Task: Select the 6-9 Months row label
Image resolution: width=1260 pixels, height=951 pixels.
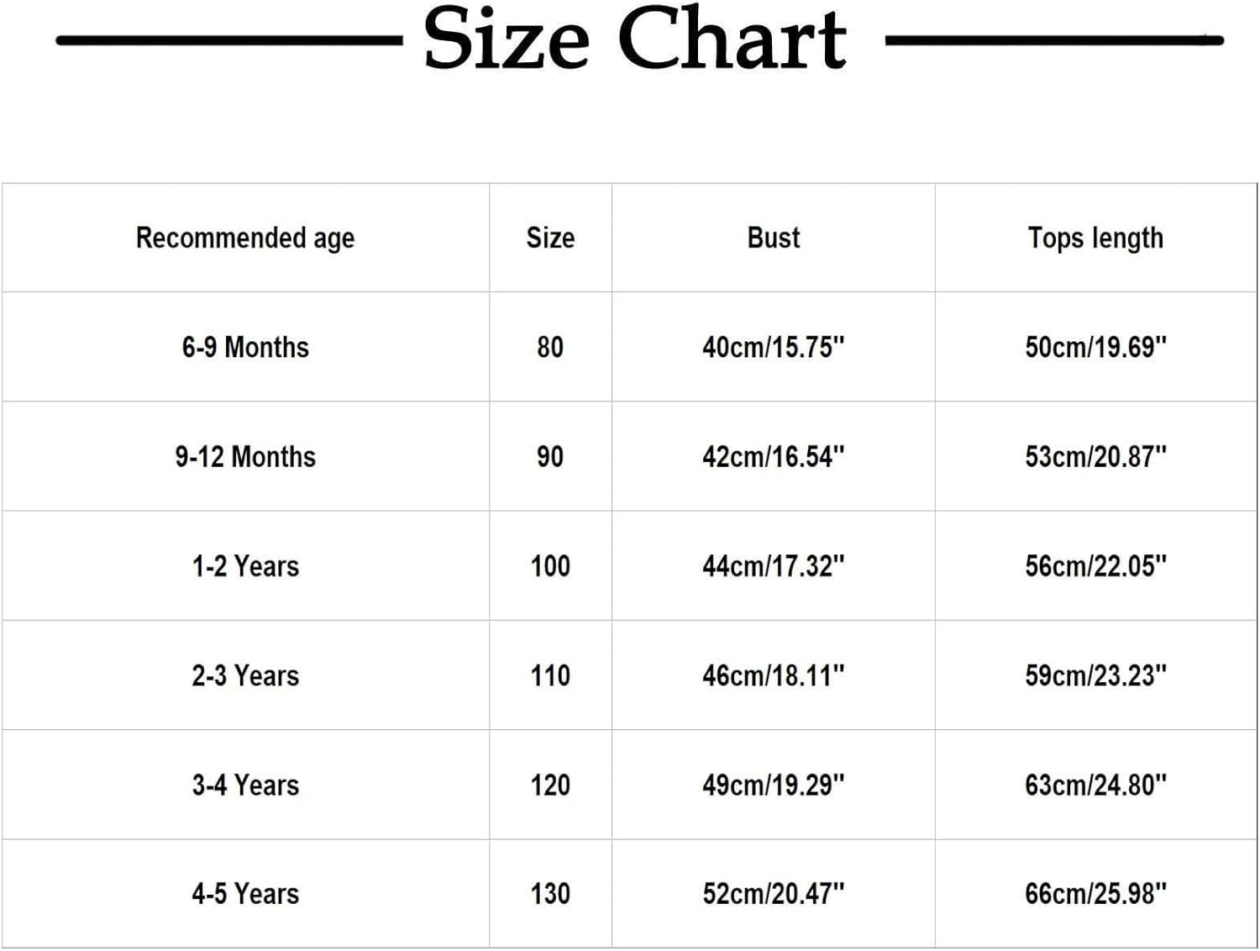Action: pyautogui.click(x=245, y=347)
